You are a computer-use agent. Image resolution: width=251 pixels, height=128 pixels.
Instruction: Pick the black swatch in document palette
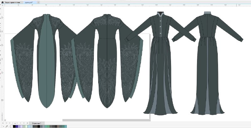pyautogui.click(x=14, y=126)
